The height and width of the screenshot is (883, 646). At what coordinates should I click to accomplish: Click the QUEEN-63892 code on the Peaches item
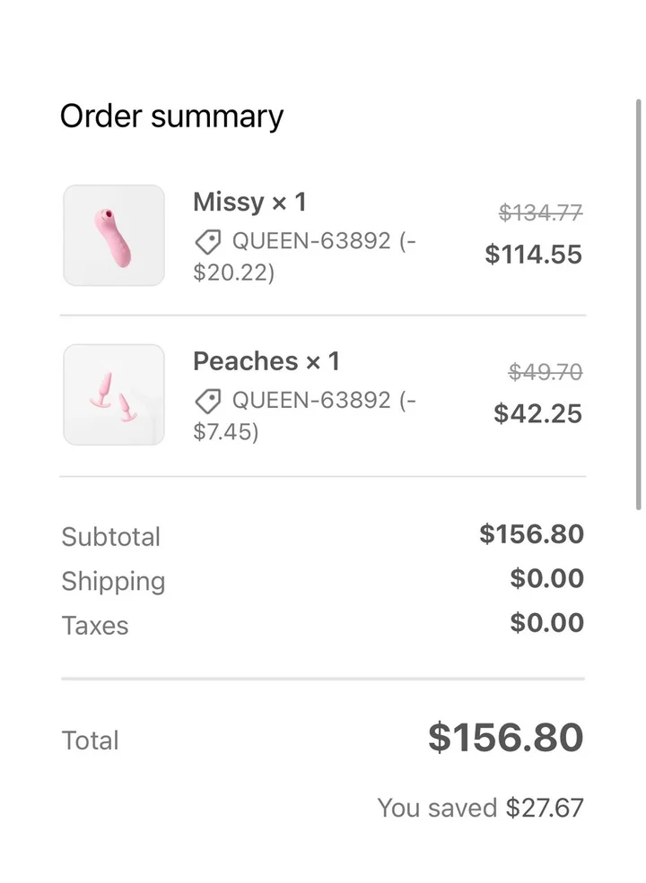[311, 400]
